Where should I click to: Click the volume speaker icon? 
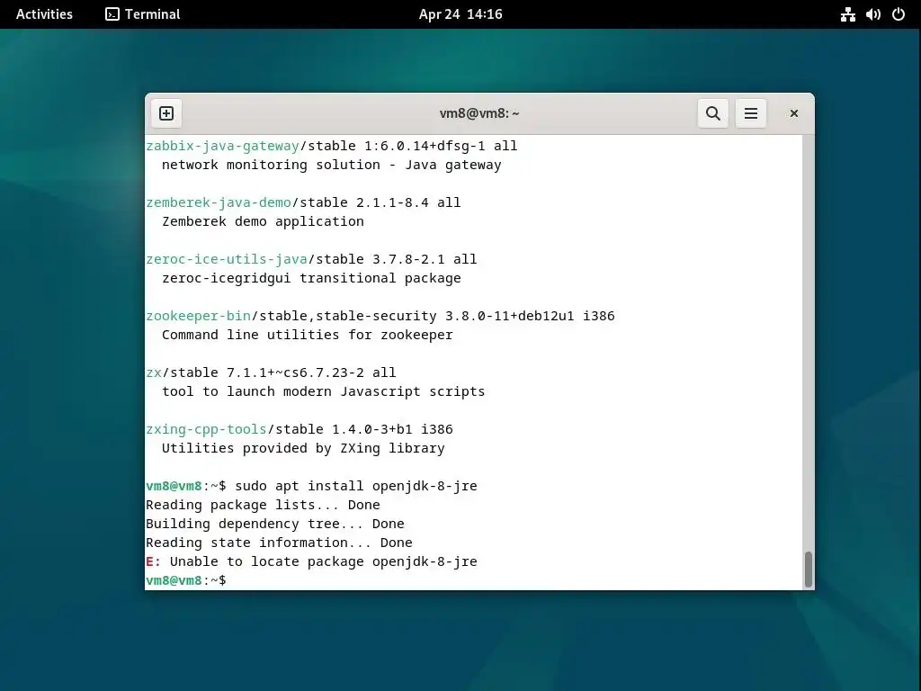click(872, 14)
